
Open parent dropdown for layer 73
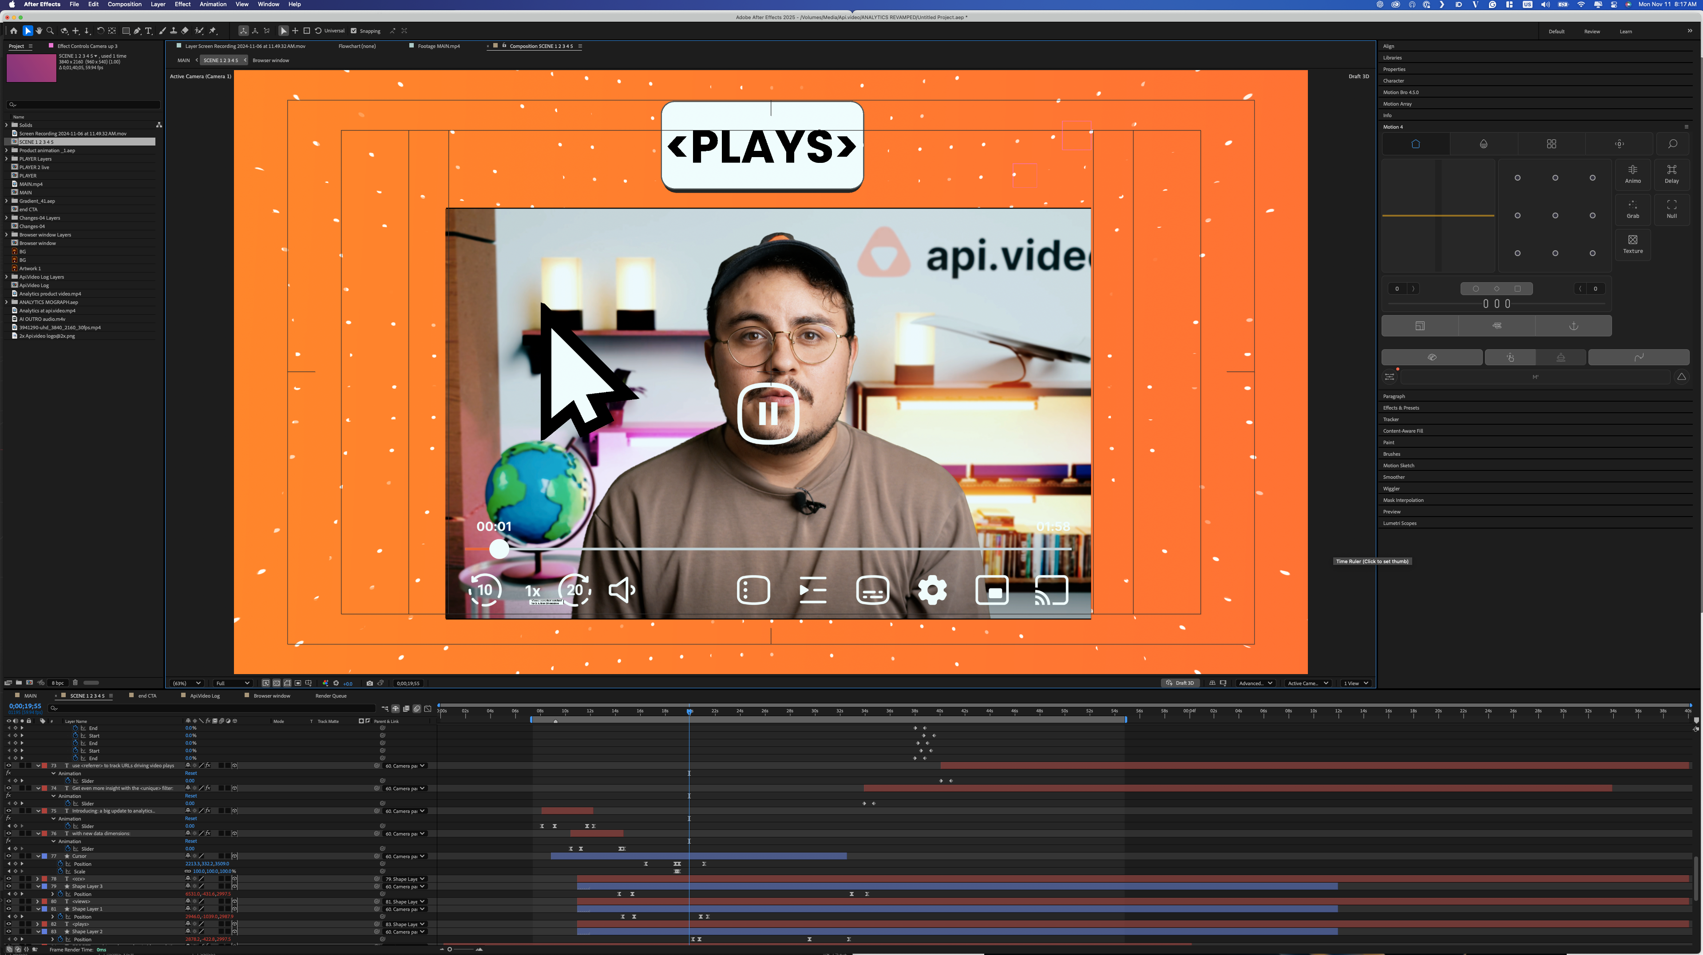tap(405, 766)
